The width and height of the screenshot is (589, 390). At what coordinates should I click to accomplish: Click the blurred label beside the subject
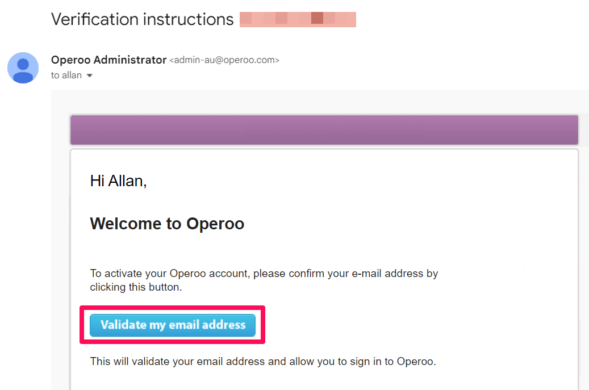(x=298, y=19)
